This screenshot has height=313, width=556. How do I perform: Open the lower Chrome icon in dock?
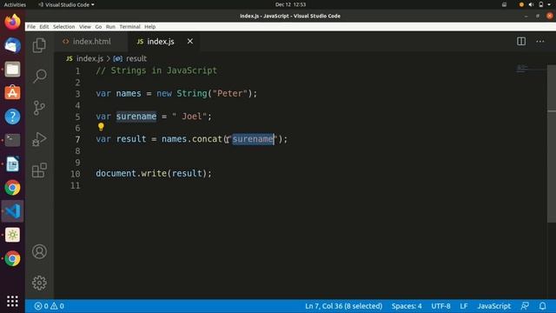click(12, 259)
